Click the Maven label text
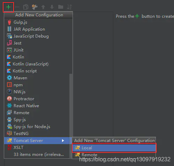This screenshot has height=166, width=174. pos(20,78)
